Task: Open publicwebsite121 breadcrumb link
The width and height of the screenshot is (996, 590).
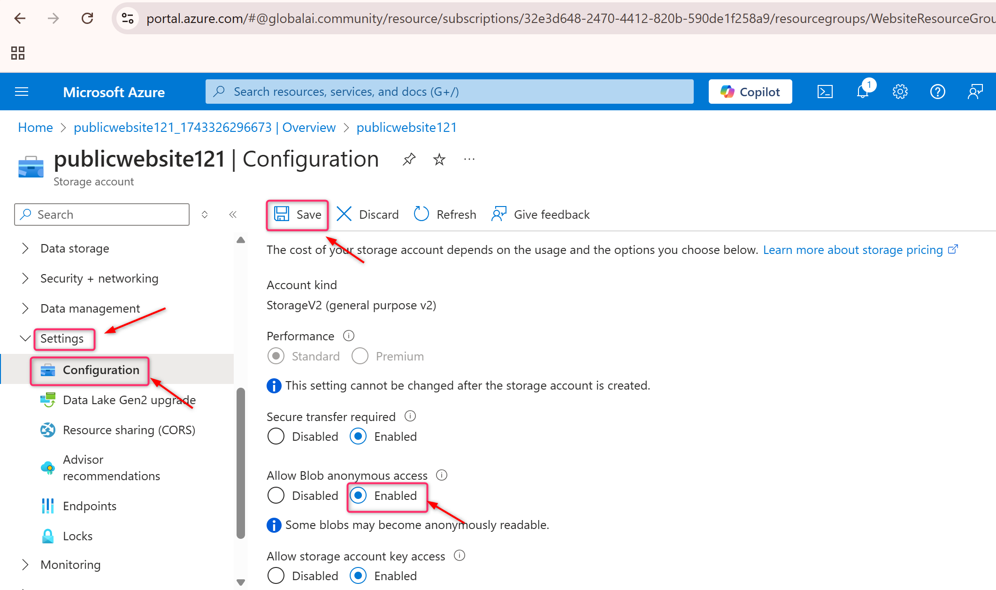Action: tap(406, 127)
